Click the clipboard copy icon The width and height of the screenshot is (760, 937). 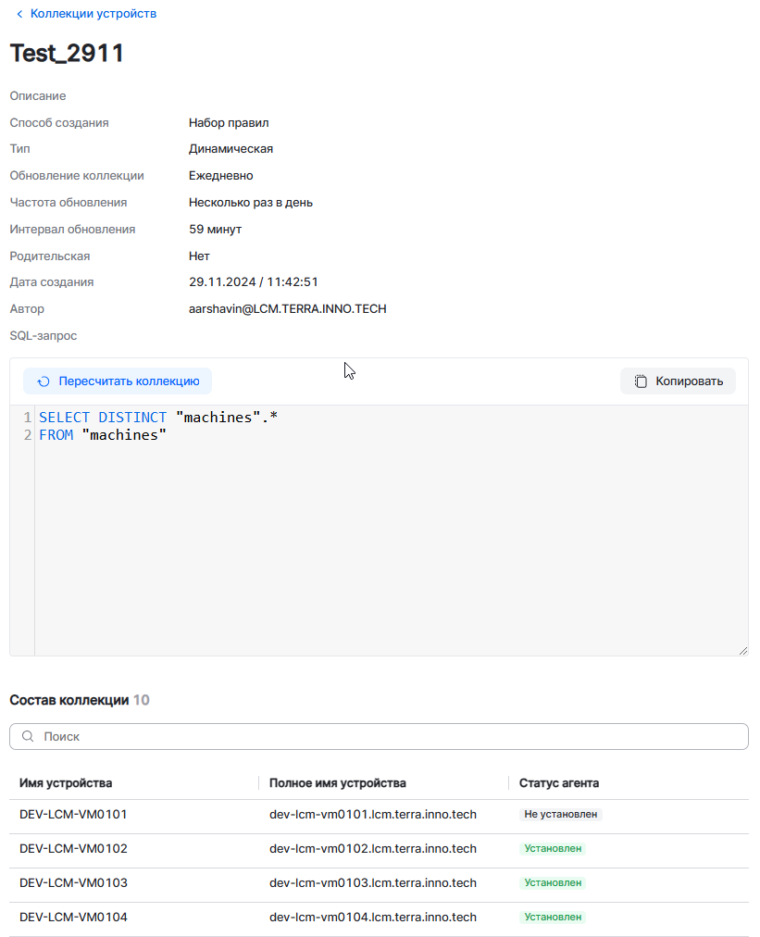[641, 381]
